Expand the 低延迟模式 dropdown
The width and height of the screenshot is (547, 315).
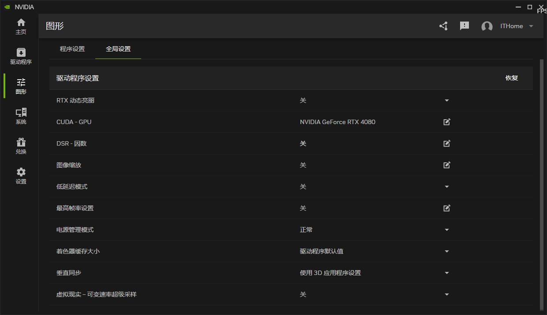point(446,187)
